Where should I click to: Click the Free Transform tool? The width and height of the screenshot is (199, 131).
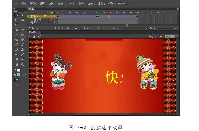17,20
